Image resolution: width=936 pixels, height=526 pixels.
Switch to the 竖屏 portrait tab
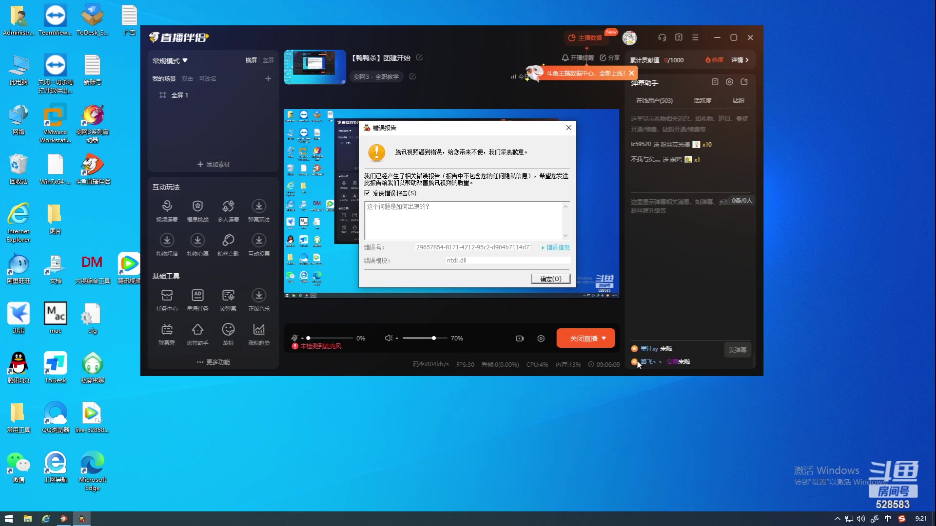pyautogui.click(x=268, y=60)
